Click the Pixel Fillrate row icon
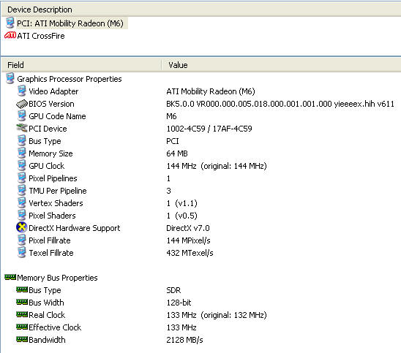Image resolution: width=401 pixels, height=353 pixels. tap(22, 240)
